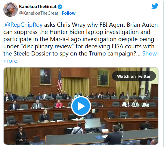Open KanekoaTheGreat's profile avatar picture
Image resolution: width=167 pixels, height=147 pixels.
click(11, 10)
